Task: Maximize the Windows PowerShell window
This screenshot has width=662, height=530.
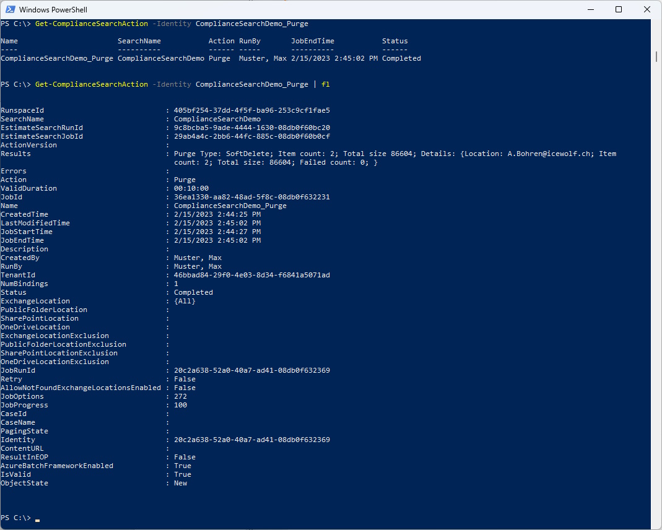Action: 619,9
